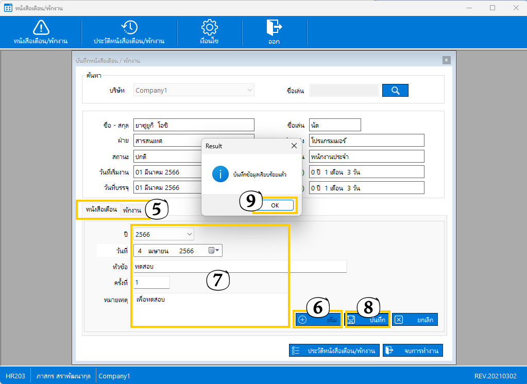Click the magnifier search button
527x384 pixels.
[x=395, y=91]
